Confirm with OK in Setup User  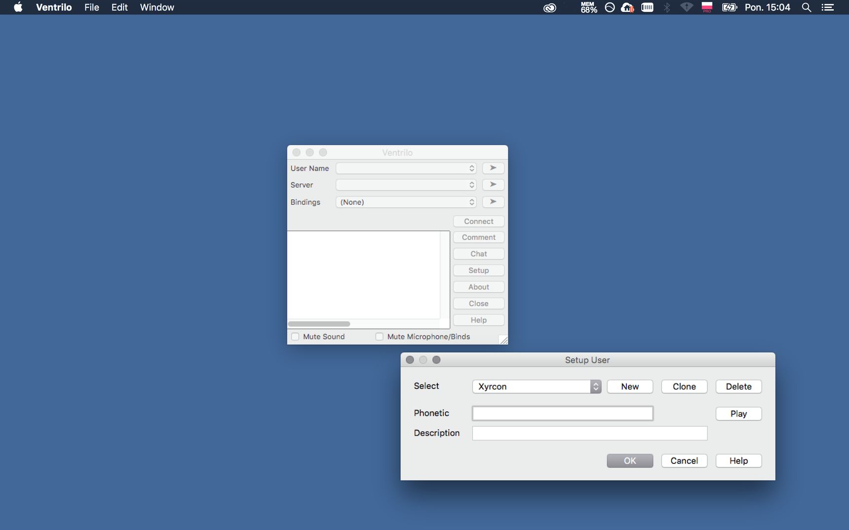[630, 460]
